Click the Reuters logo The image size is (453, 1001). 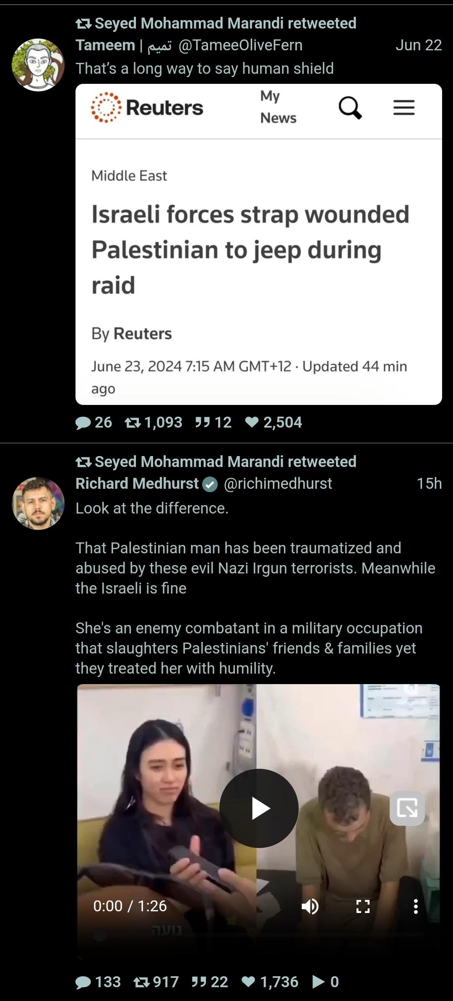point(147,108)
